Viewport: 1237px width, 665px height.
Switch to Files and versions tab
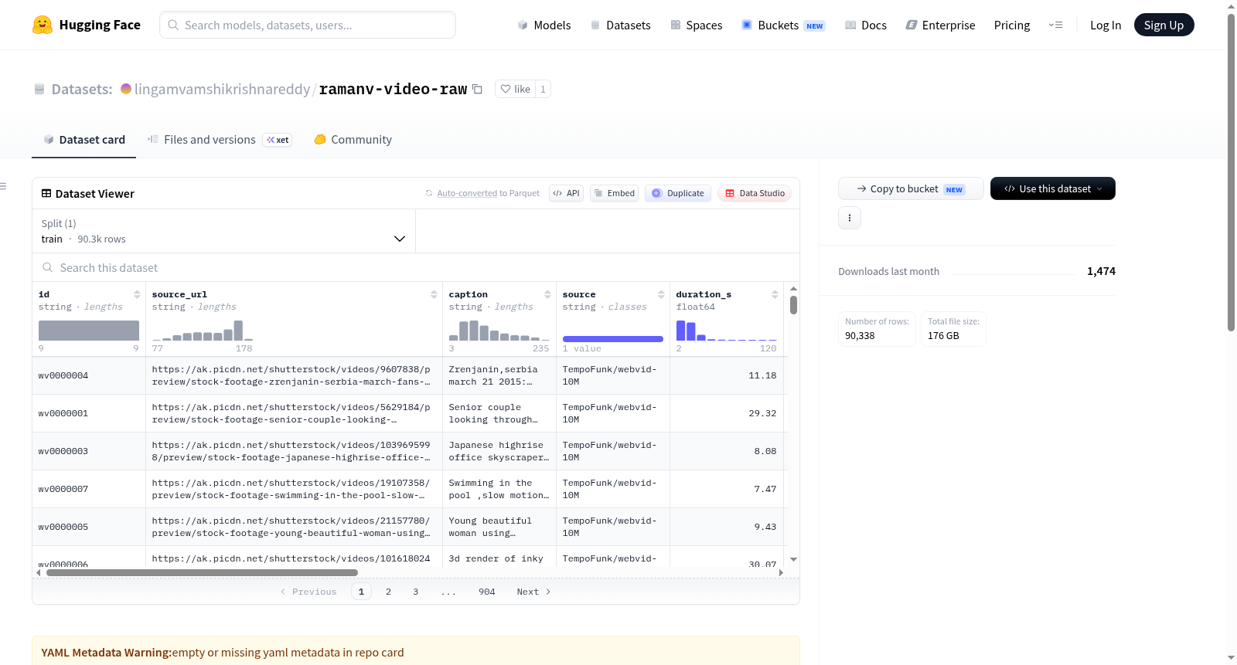[219, 140]
